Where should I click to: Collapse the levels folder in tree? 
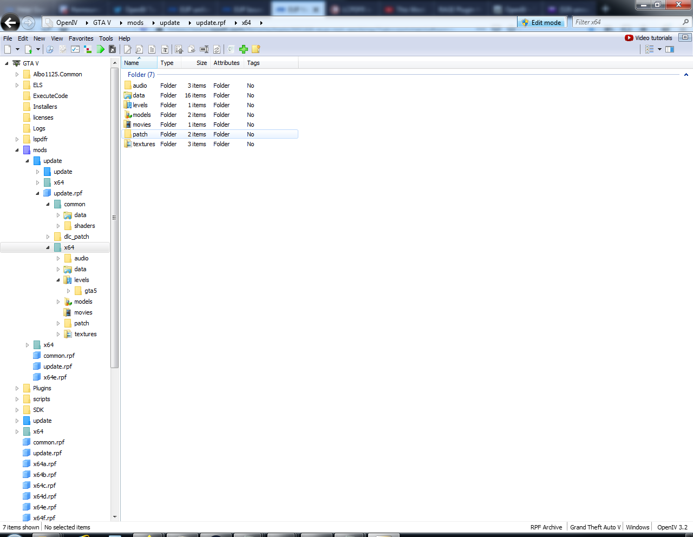tap(58, 280)
